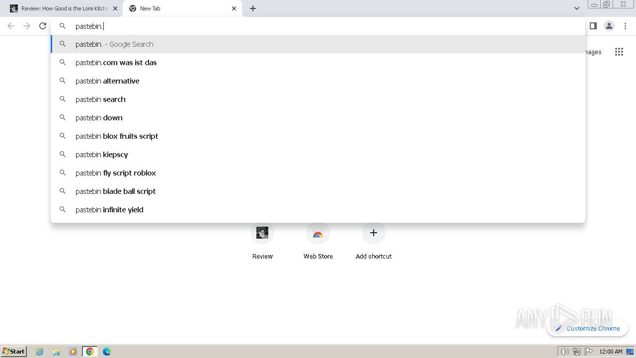
Task: Choose 'pastebin infinite yield' suggestion
Action: coord(318,210)
